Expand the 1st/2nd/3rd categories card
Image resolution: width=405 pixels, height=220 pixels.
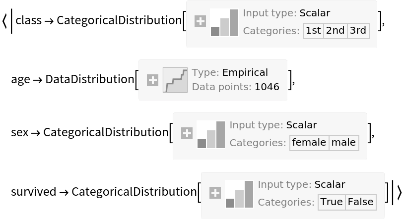(x=200, y=21)
